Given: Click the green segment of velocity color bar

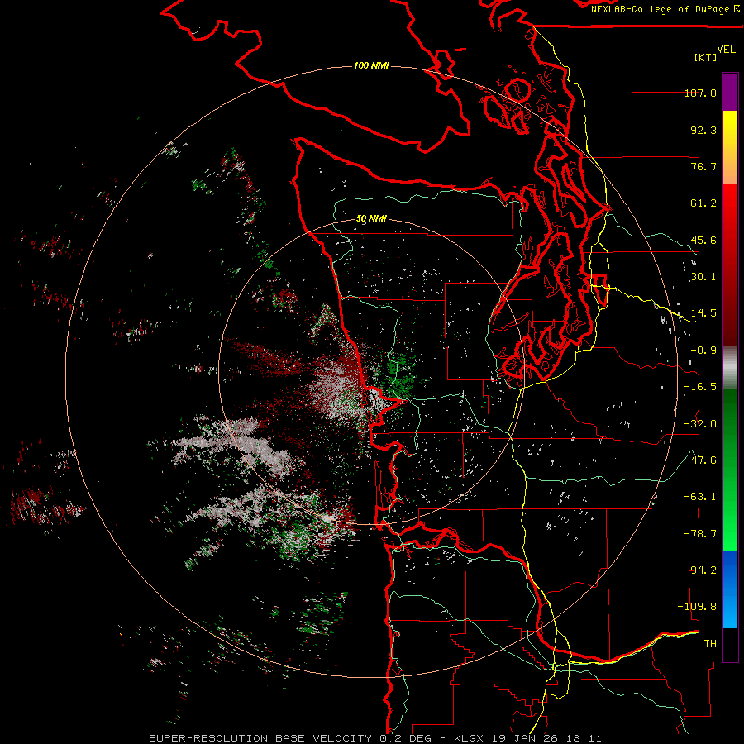Looking at the screenshot, I should (730, 470).
